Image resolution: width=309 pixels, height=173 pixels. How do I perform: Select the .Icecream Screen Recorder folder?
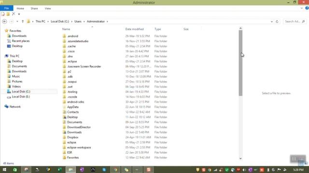tap(84, 66)
